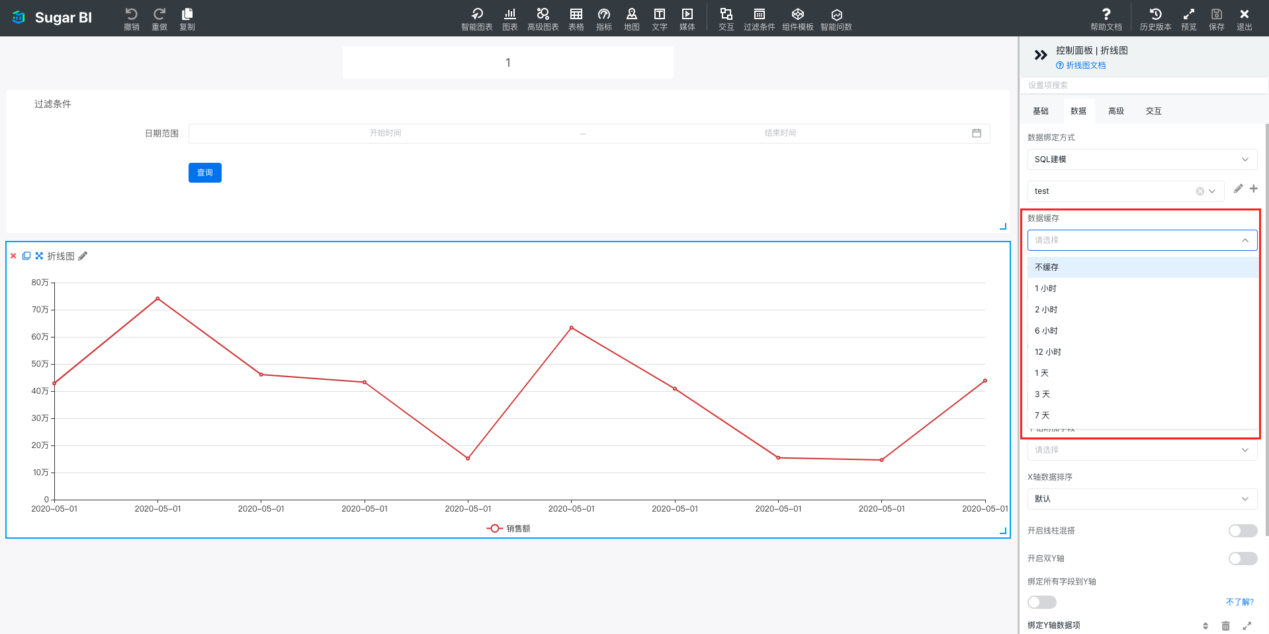
Task: Click the Sugar BI logo
Action: click(53, 18)
